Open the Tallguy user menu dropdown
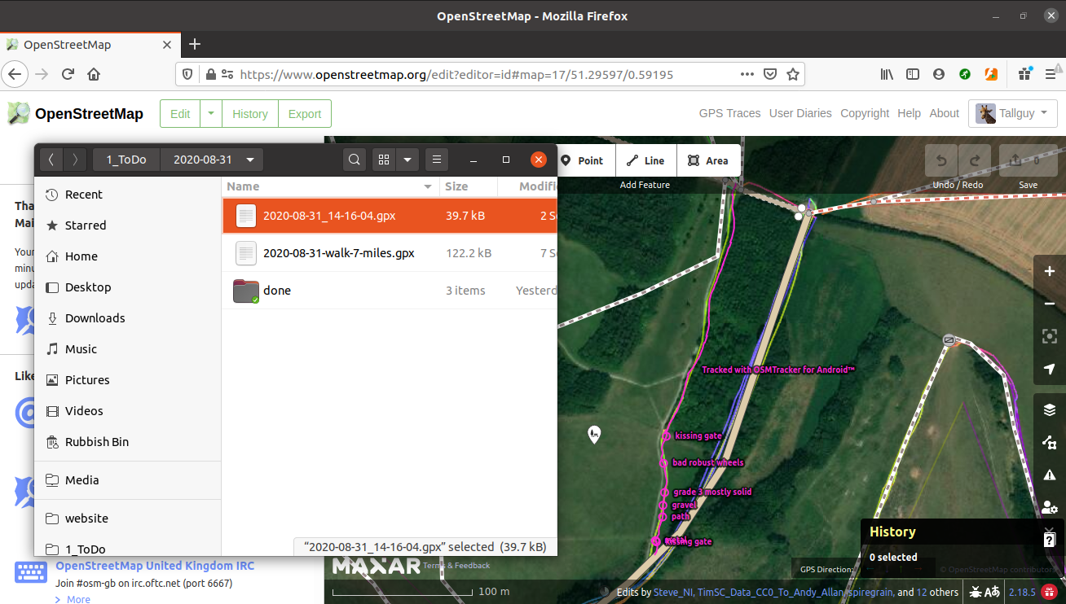1066x604 pixels. point(1012,114)
